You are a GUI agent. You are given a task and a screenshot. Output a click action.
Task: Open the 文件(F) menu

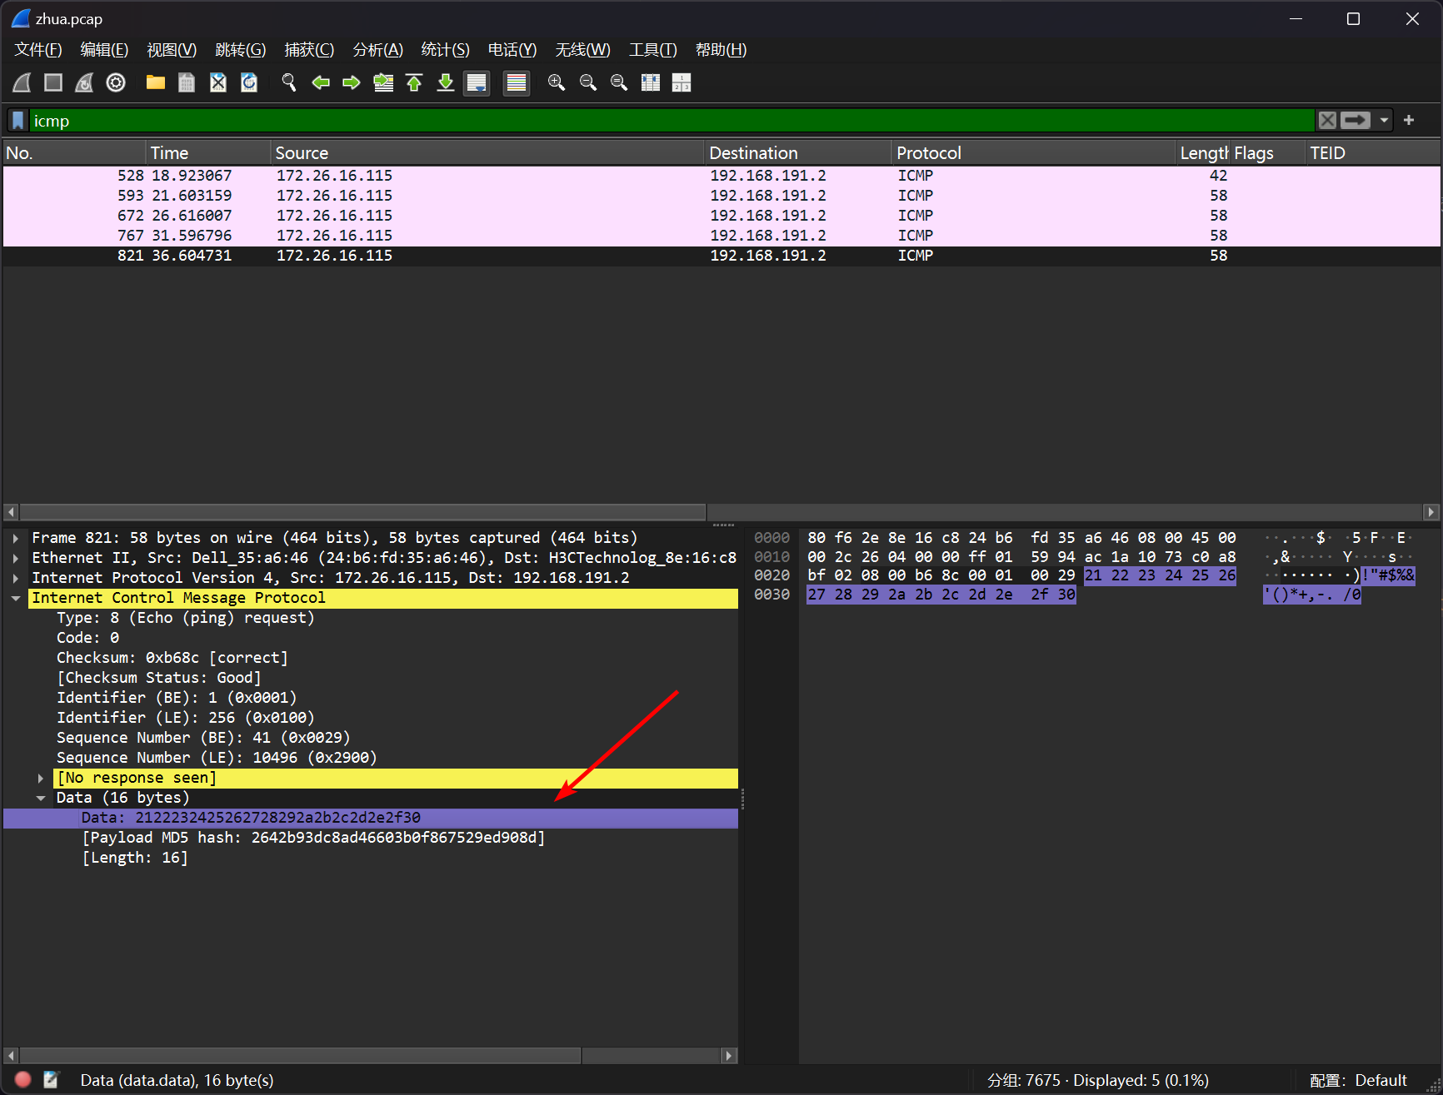click(x=38, y=50)
